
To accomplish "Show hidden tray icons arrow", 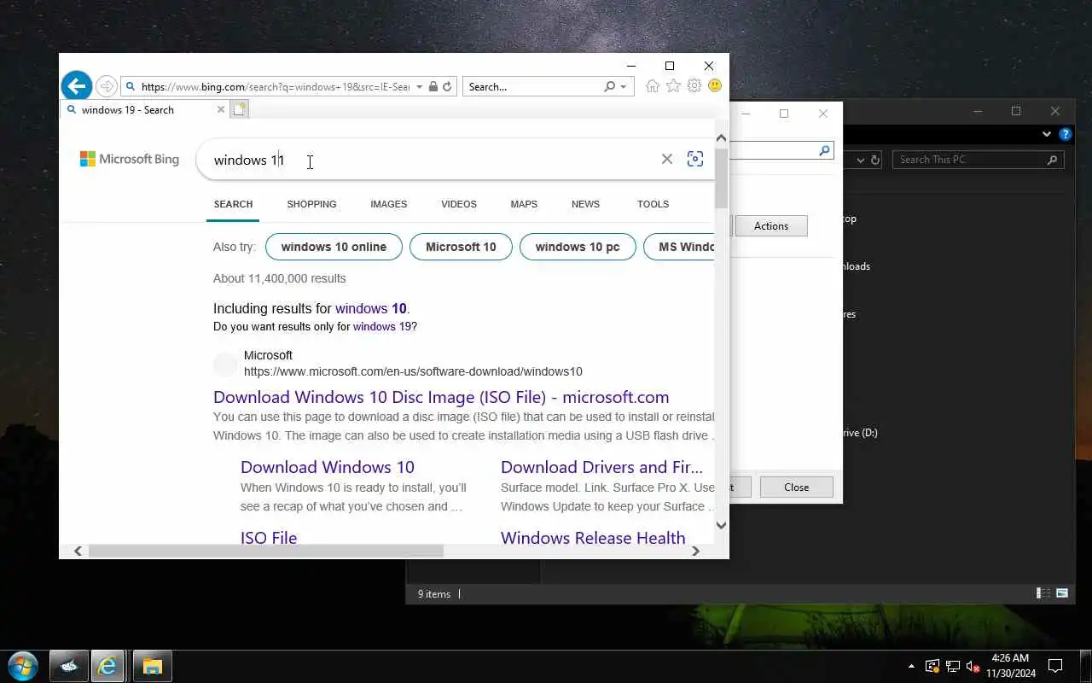I will coord(911,666).
